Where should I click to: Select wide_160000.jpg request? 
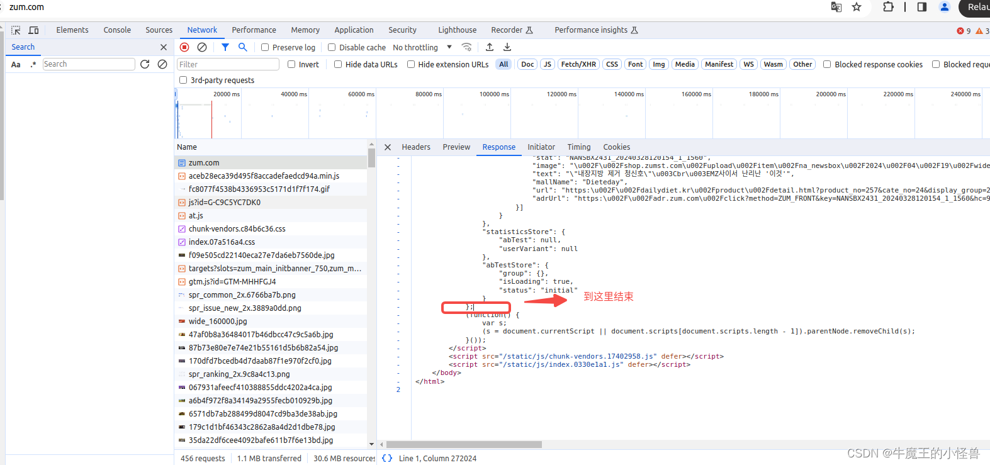[x=271, y=321]
